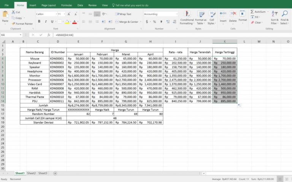The height and width of the screenshot is (182, 292).
Task: Open Conditional Formatting menu
Action: 187,18
